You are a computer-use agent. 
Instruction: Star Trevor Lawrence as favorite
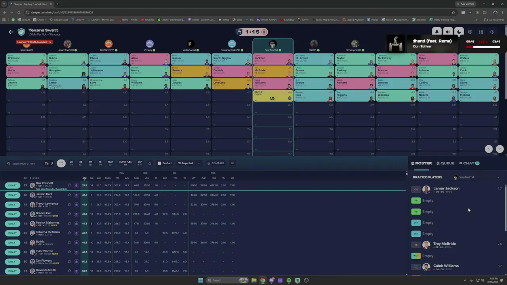(69, 205)
